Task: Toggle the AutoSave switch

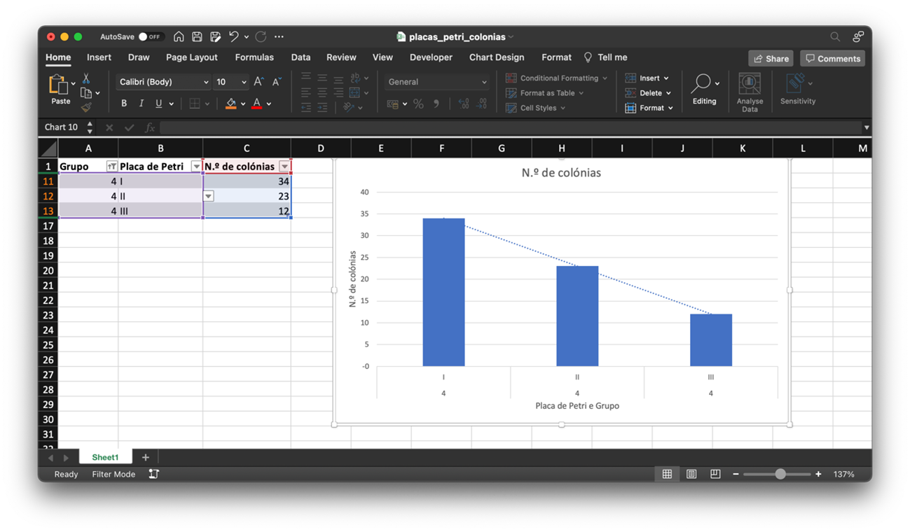Action: [x=149, y=36]
